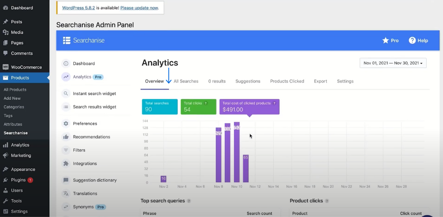Click the Product clicks help icon

coord(326,201)
